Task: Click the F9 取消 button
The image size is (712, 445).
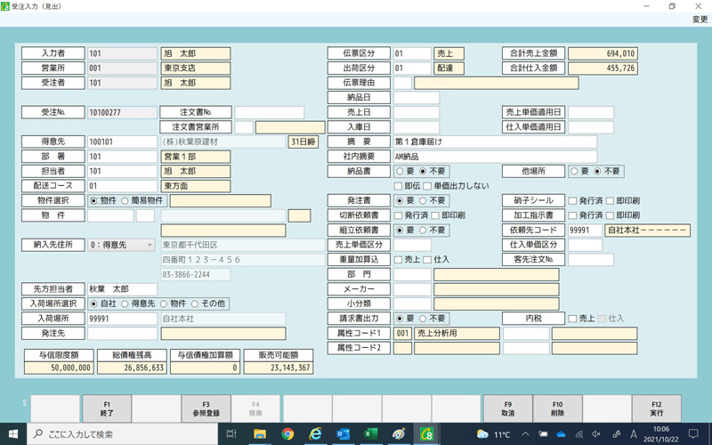Action: click(507, 409)
